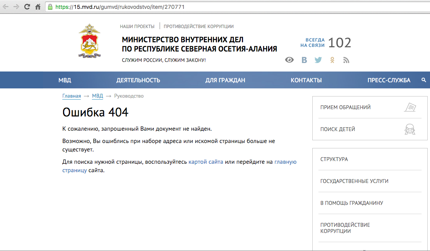Click the search magnifier in navigation bar
This screenshot has width=430, height=251.
point(424,80)
